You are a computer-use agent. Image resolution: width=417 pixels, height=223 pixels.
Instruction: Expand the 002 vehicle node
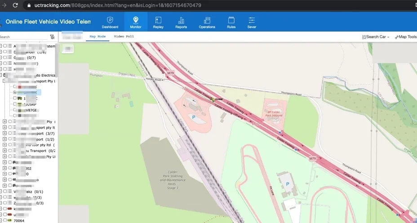pos(4,168)
